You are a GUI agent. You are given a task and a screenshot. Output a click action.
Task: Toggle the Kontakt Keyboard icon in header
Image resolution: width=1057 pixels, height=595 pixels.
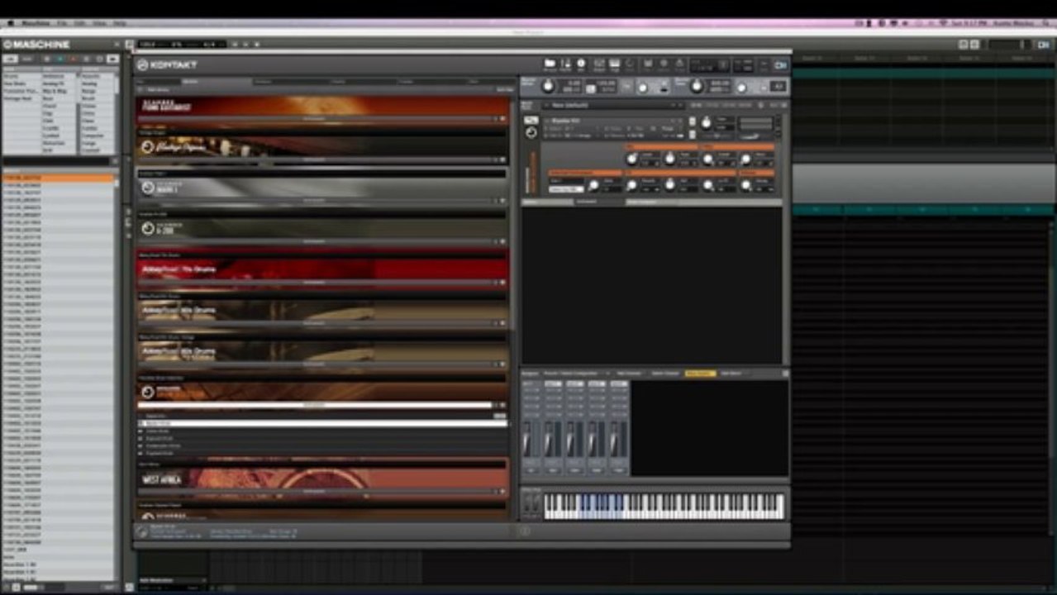615,64
